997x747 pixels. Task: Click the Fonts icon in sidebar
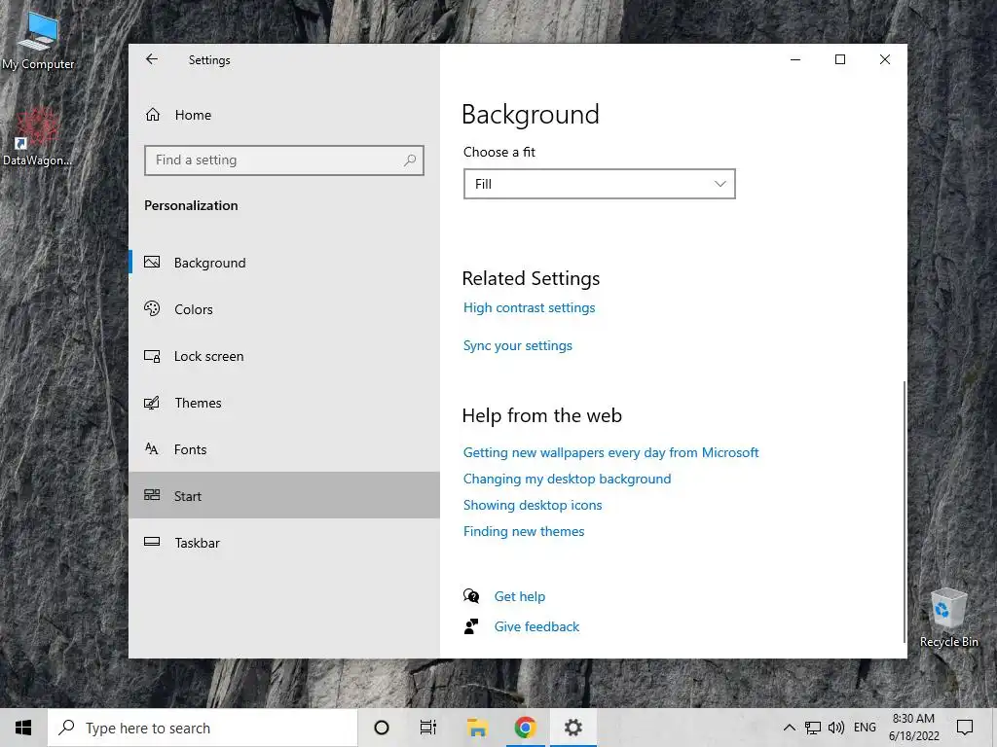[151, 449]
